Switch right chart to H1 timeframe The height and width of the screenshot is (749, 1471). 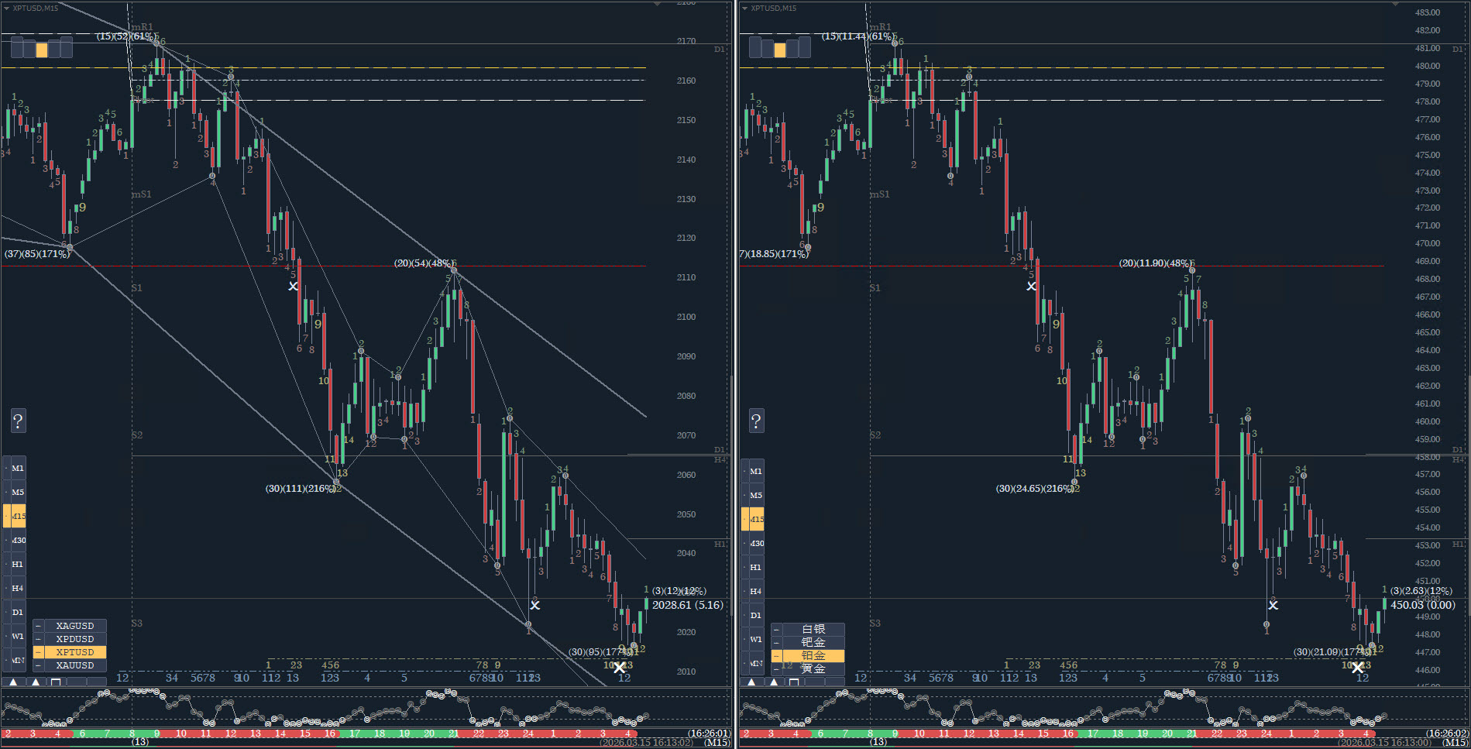tap(756, 567)
